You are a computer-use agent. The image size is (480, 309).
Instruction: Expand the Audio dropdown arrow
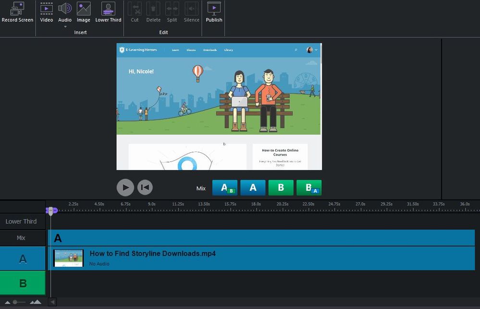[65, 27]
